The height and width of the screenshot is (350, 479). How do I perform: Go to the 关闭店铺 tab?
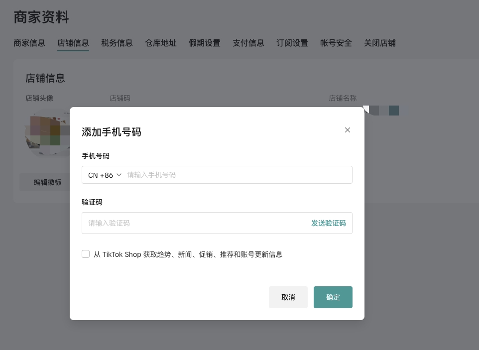[380, 43]
